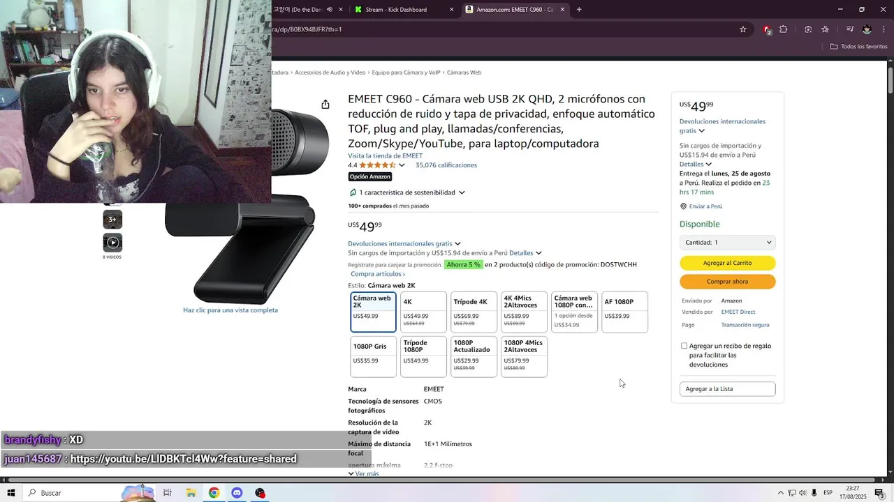This screenshot has height=502, width=894.
Task: Expand shipping Detalles chevron under the price
Action: tap(538, 253)
